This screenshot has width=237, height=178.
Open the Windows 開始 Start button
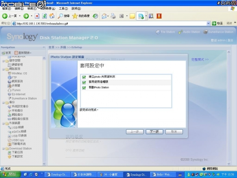point(10,175)
